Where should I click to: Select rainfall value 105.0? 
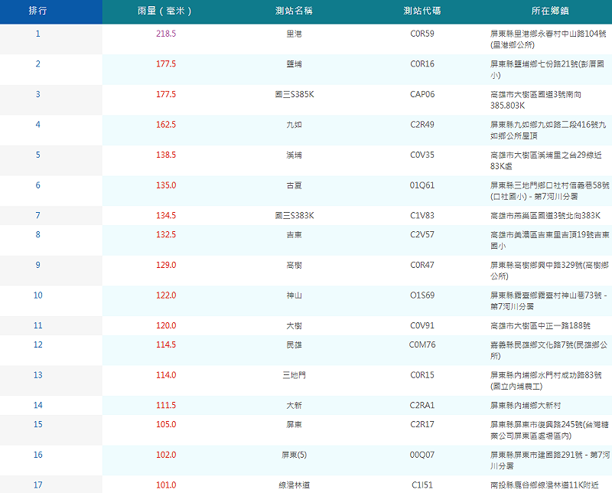[166, 425]
